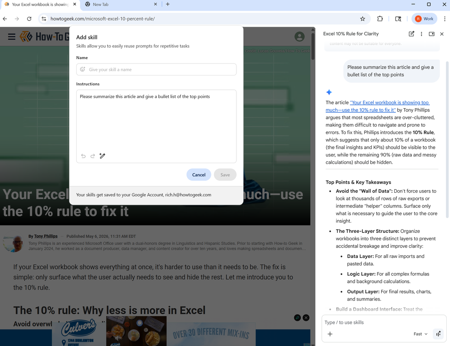
Task: Open side panel more options menu
Action: click(x=421, y=34)
